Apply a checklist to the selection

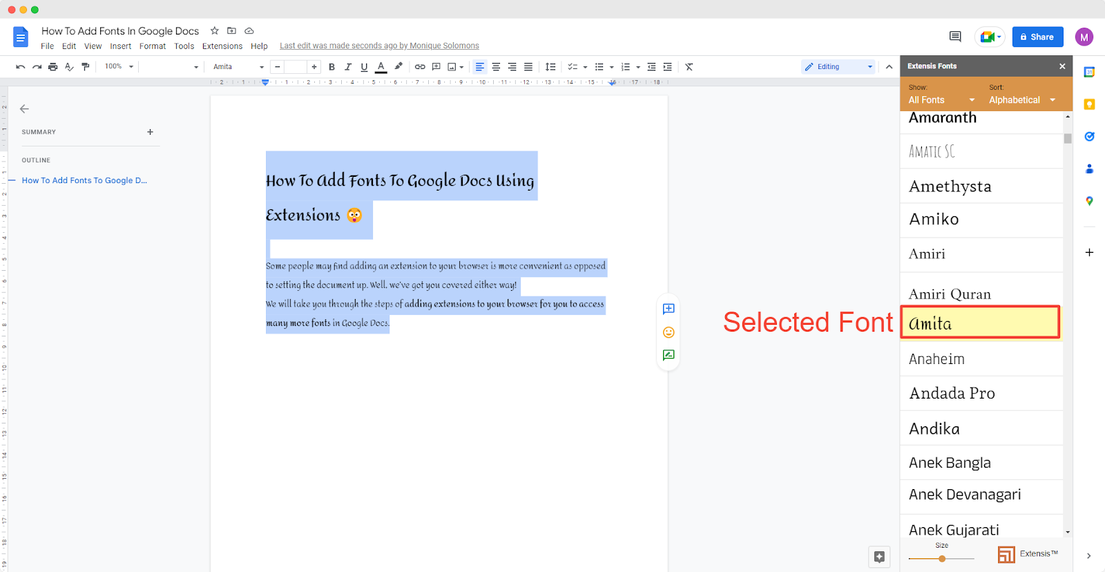[x=573, y=67]
